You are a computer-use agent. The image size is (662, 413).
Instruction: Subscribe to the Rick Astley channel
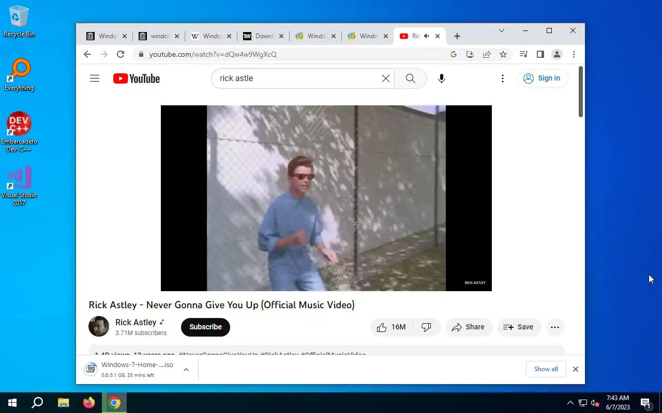point(205,327)
